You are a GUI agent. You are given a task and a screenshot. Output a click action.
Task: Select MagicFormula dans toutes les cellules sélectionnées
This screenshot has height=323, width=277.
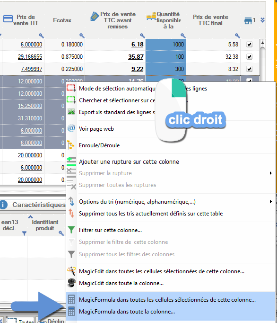click(x=171, y=299)
